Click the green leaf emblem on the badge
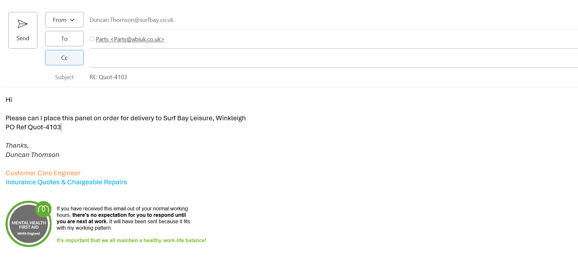Viewport: 578px width, 257px height. click(43, 209)
